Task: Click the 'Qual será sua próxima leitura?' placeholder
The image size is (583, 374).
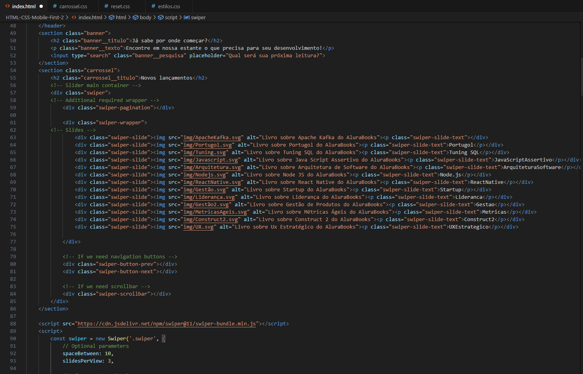Action: tap(274, 56)
